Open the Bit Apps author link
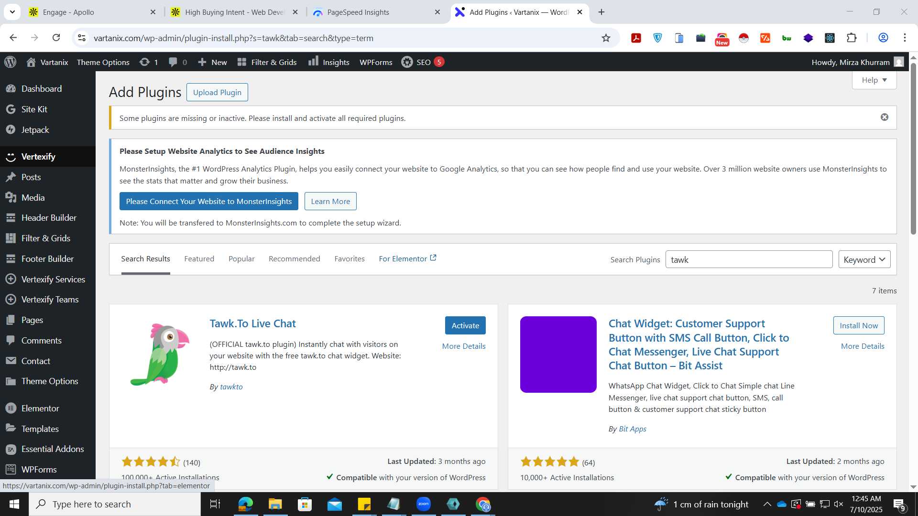Image resolution: width=918 pixels, height=516 pixels. [633, 429]
